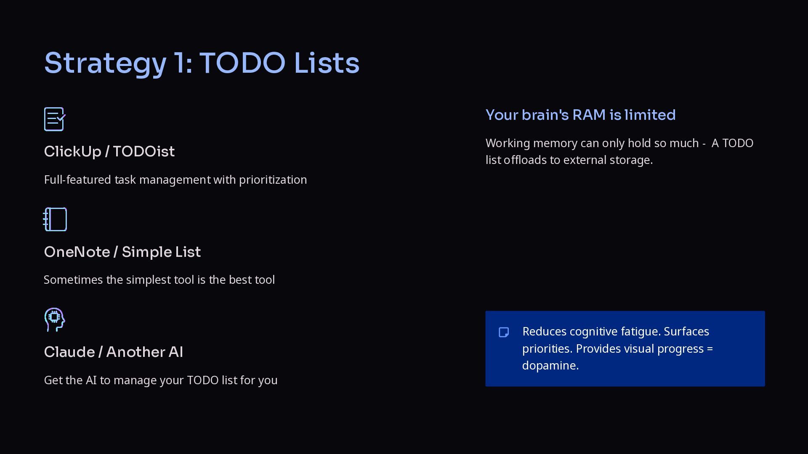This screenshot has width=808, height=454.
Task: Select text Full-featured task management with prioritization
Action: click(x=175, y=179)
